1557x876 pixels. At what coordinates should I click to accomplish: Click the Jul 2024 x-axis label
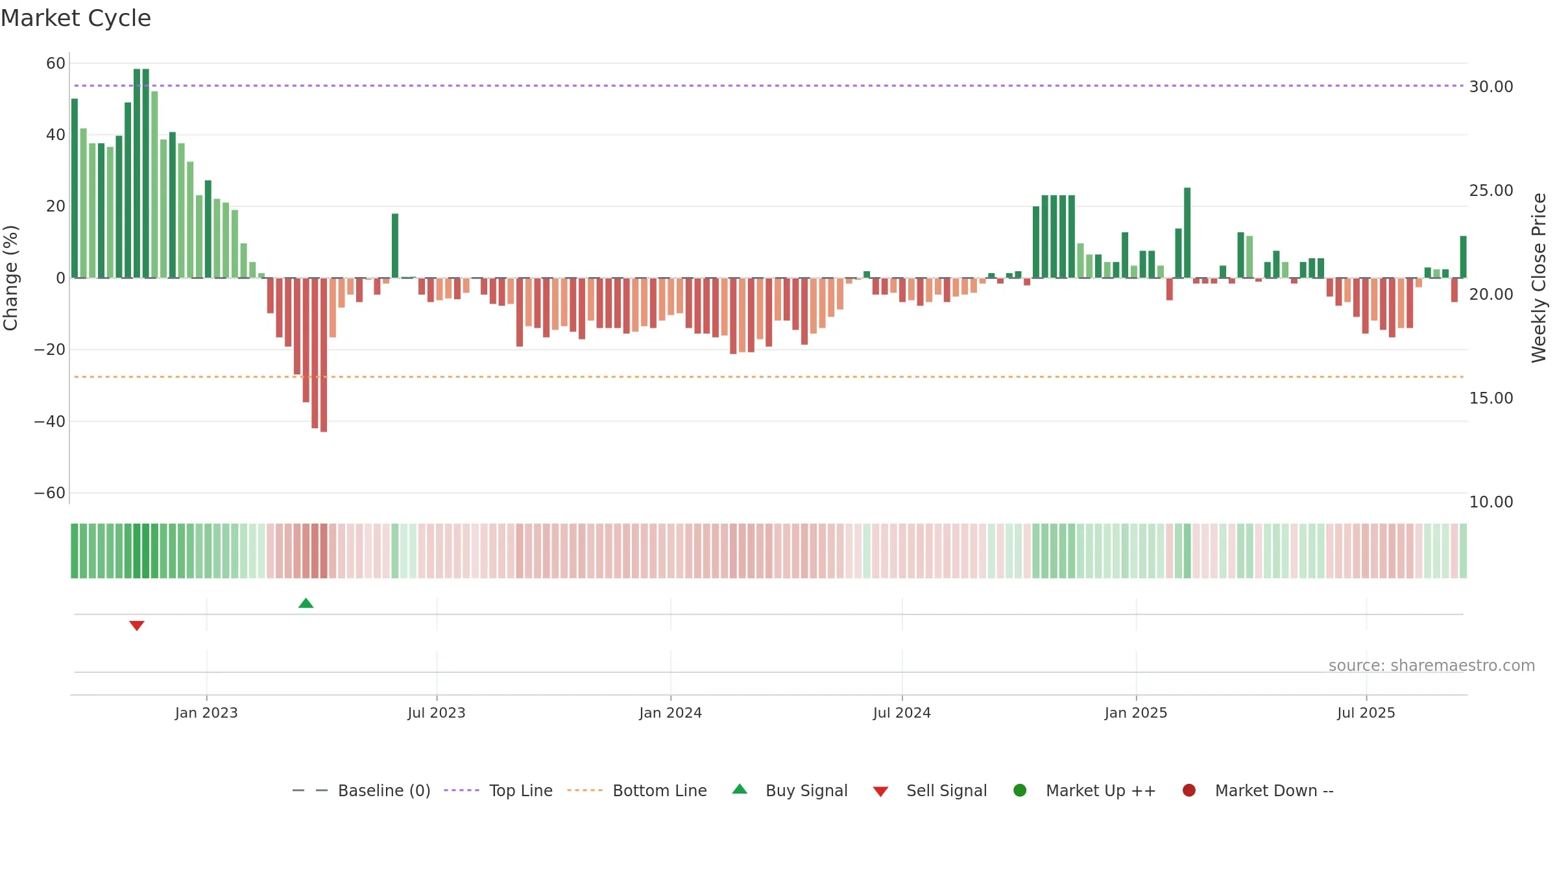pyautogui.click(x=902, y=713)
